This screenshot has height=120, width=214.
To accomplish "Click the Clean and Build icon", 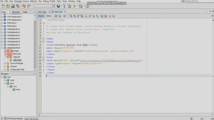I will [x=70, y=6].
